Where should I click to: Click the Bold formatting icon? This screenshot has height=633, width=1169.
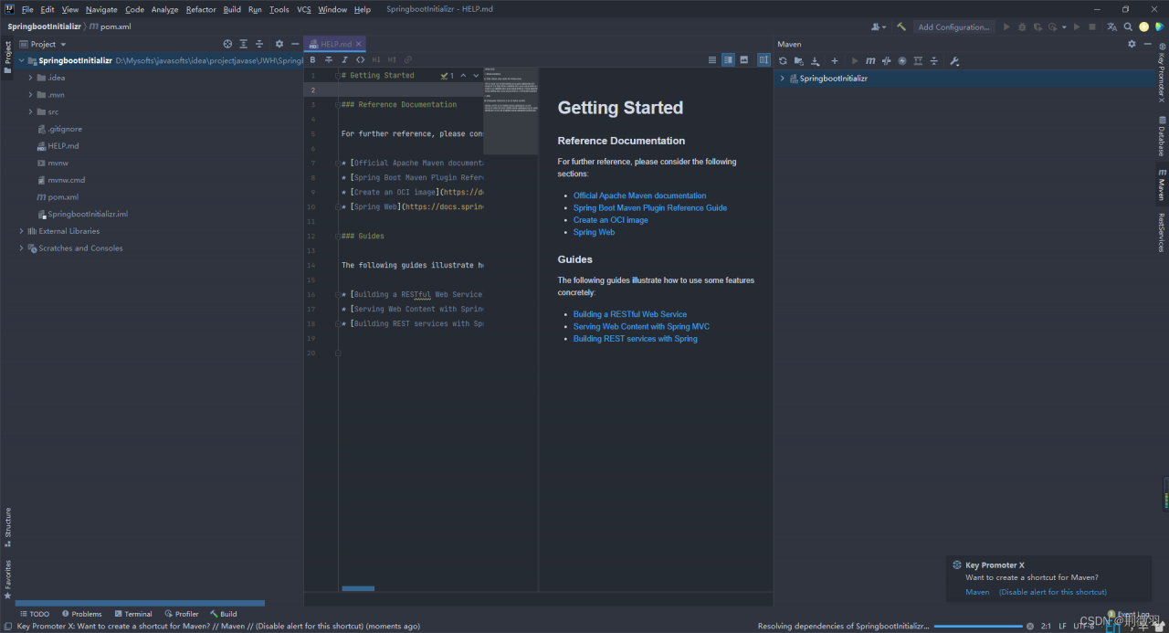coord(312,59)
